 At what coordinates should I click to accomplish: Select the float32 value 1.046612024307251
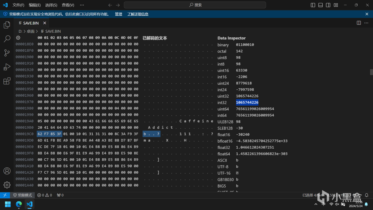255,147
